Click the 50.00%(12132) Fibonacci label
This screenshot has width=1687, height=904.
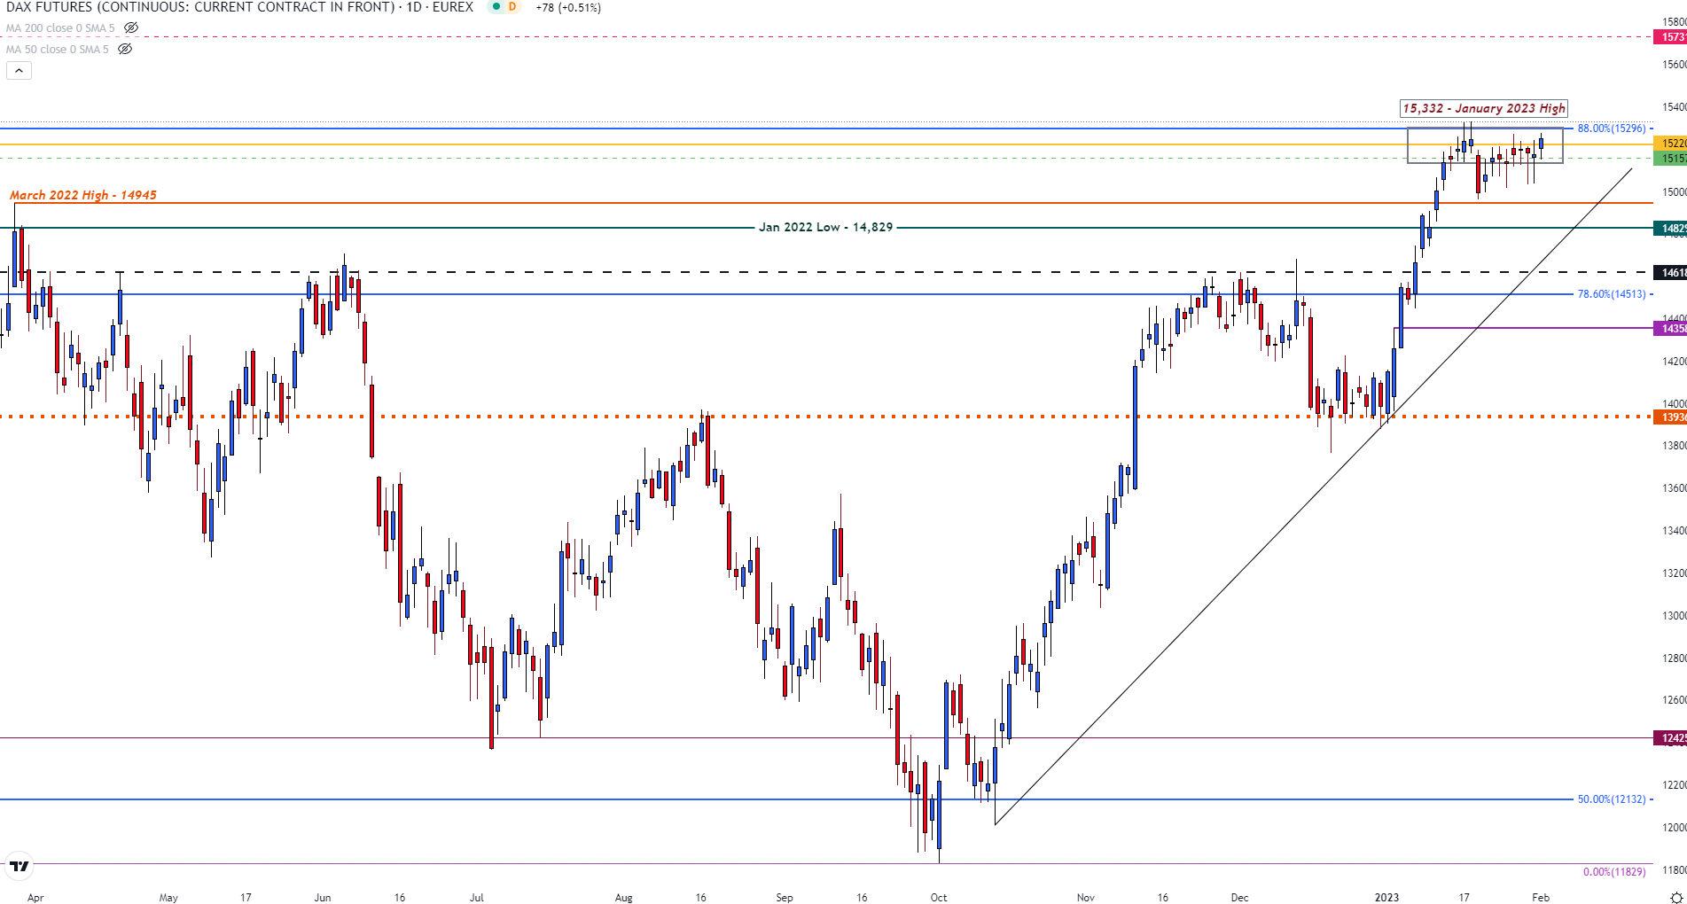(x=1612, y=799)
